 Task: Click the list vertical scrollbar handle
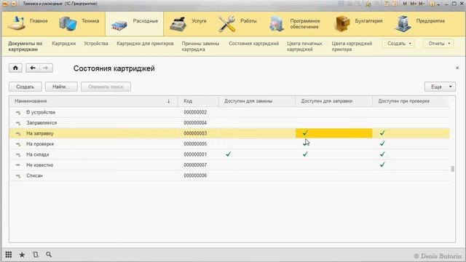pos(452,169)
